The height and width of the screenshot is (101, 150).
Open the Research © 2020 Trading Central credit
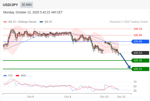[x=129, y=22]
